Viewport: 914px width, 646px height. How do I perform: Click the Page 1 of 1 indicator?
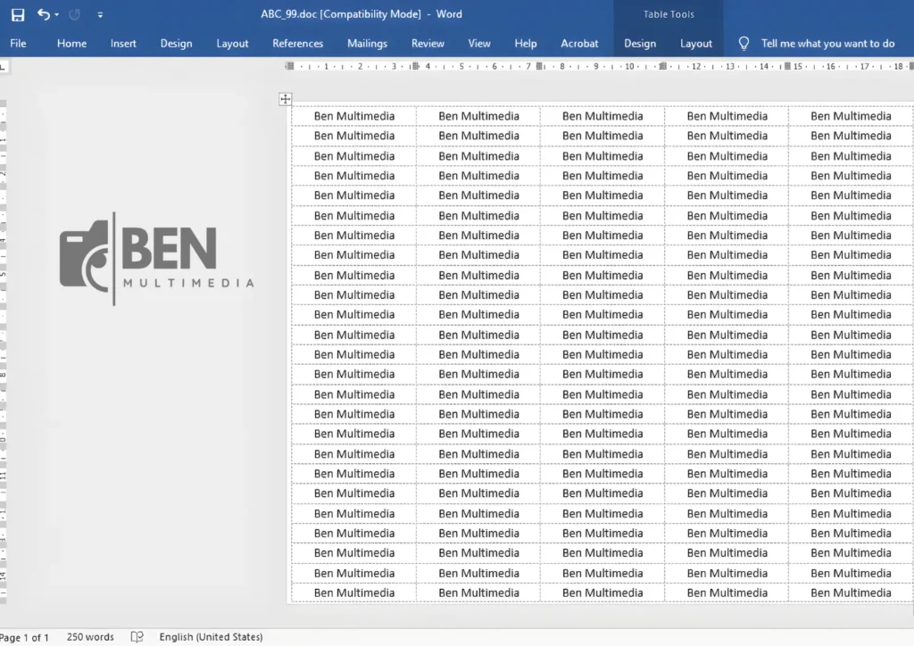pos(24,637)
